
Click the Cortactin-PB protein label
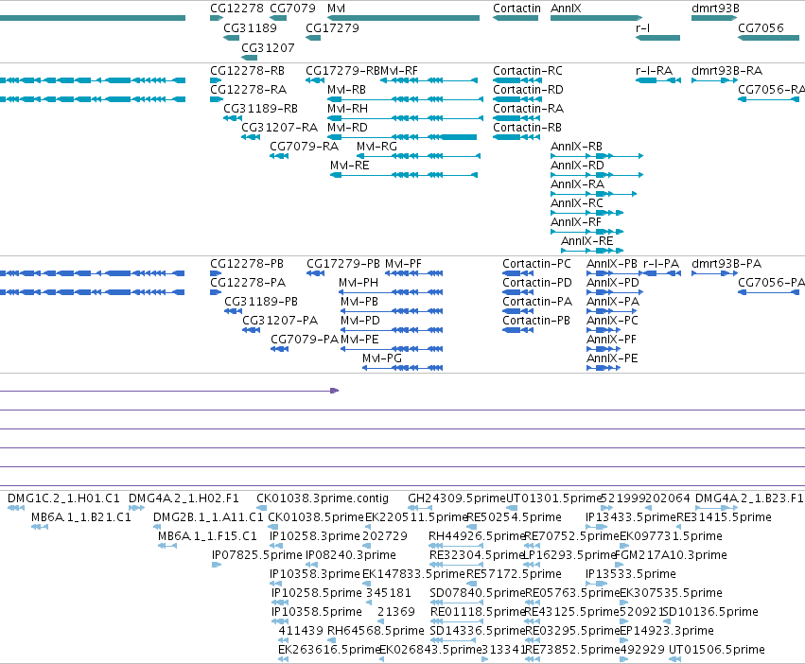pyautogui.click(x=536, y=321)
